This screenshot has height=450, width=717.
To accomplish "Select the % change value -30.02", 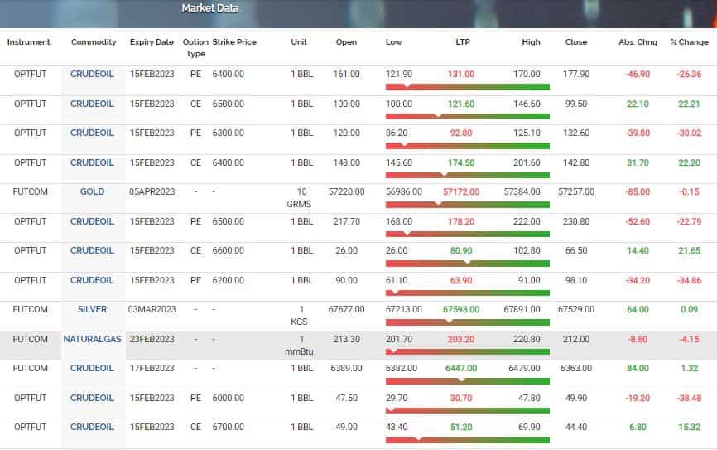I will tap(689, 133).
